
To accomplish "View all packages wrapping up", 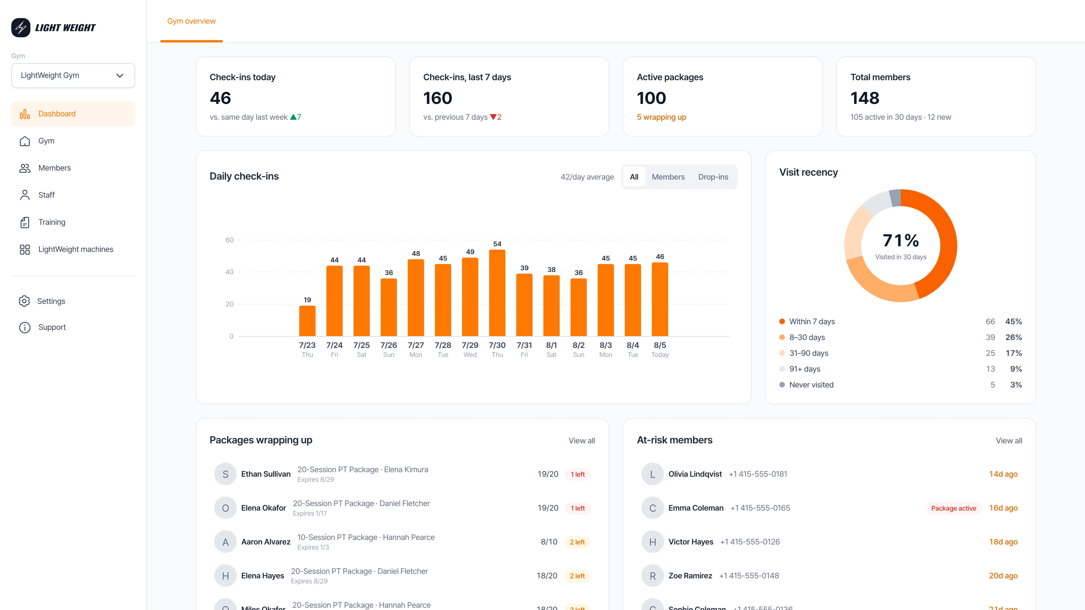I will pos(582,440).
